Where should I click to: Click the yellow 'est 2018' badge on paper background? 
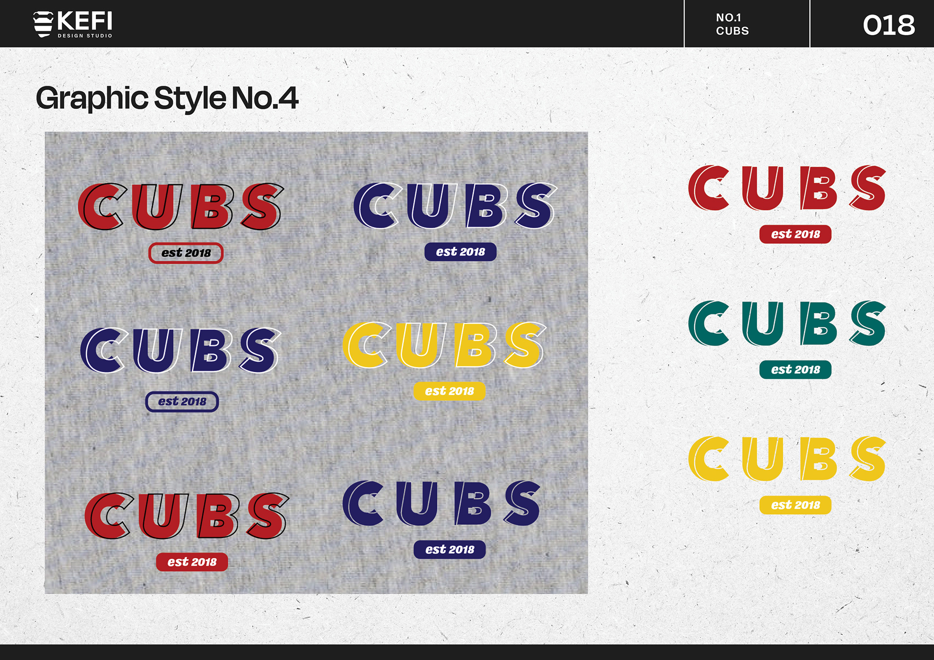click(795, 505)
